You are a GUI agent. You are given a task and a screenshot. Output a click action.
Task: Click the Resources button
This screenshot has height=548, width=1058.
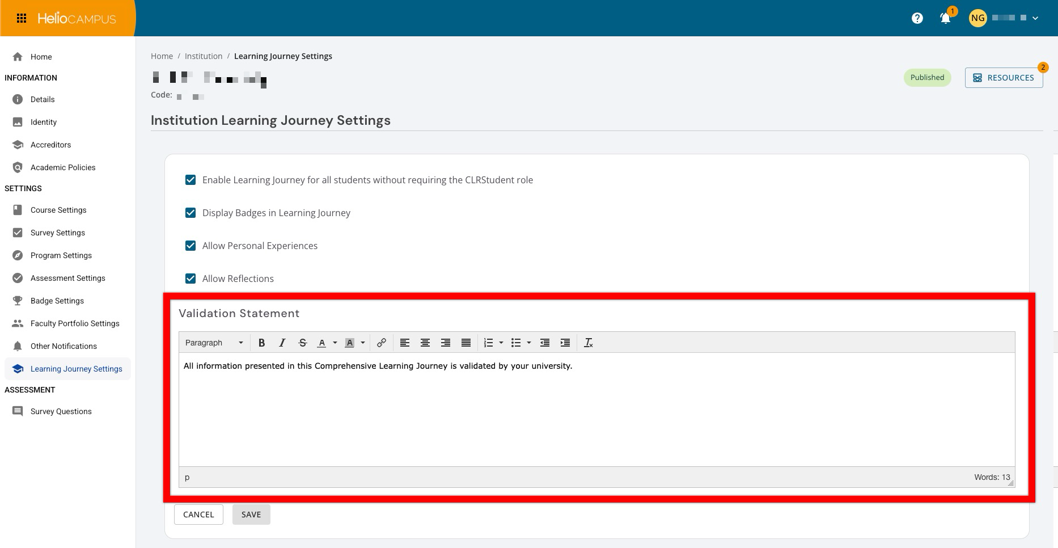tap(1004, 78)
